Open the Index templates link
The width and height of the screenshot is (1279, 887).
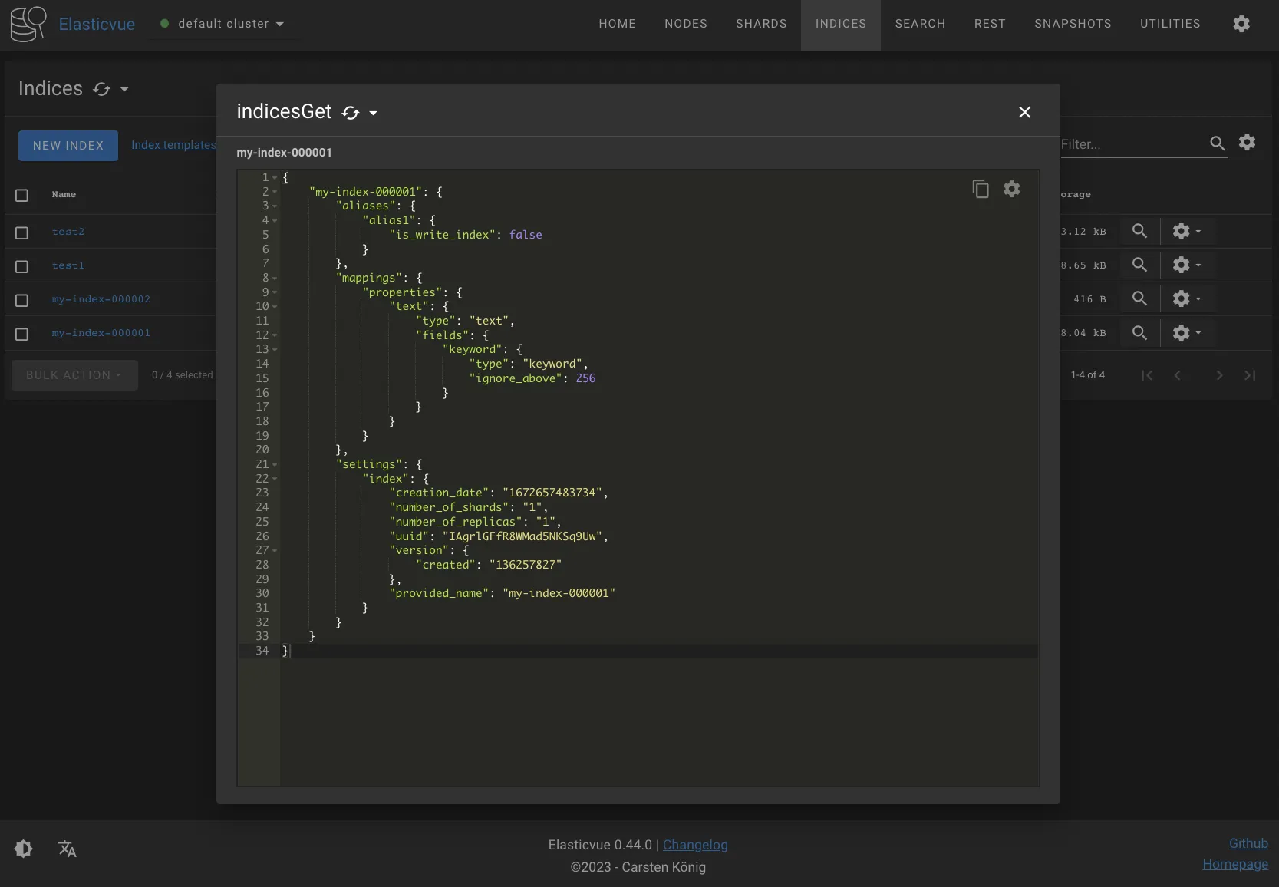click(173, 145)
